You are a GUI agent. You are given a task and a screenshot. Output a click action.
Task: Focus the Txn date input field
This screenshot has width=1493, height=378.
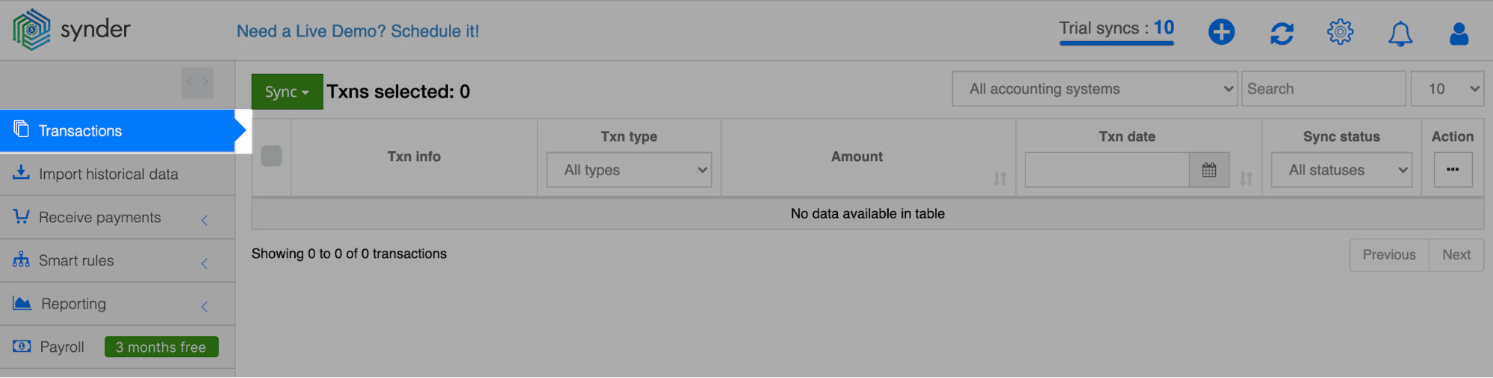click(x=1107, y=170)
